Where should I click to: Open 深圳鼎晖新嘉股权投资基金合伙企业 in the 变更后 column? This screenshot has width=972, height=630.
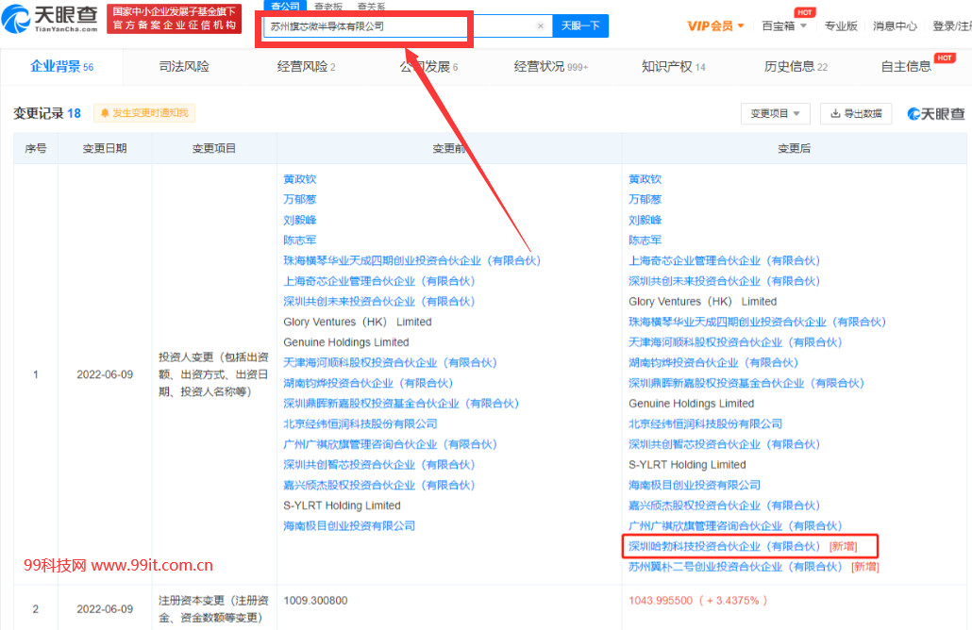click(x=746, y=383)
